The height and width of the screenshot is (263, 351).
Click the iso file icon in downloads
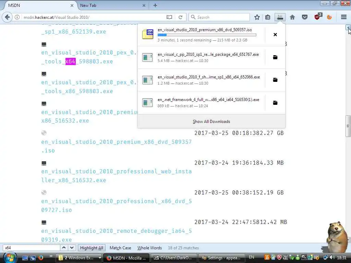click(x=148, y=35)
